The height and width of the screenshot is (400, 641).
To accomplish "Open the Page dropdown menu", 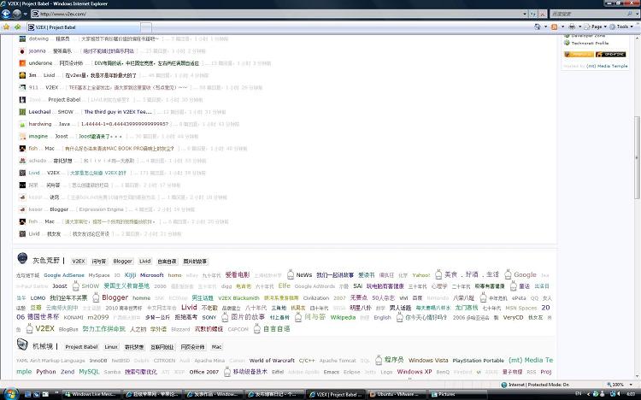I will (x=597, y=26).
